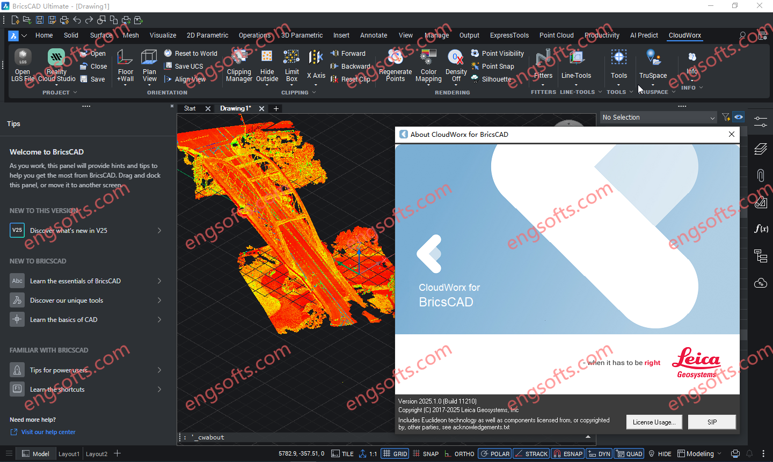Close the About CloudWorx dialog
The image size is (773, 462).
tap(731, 134)
